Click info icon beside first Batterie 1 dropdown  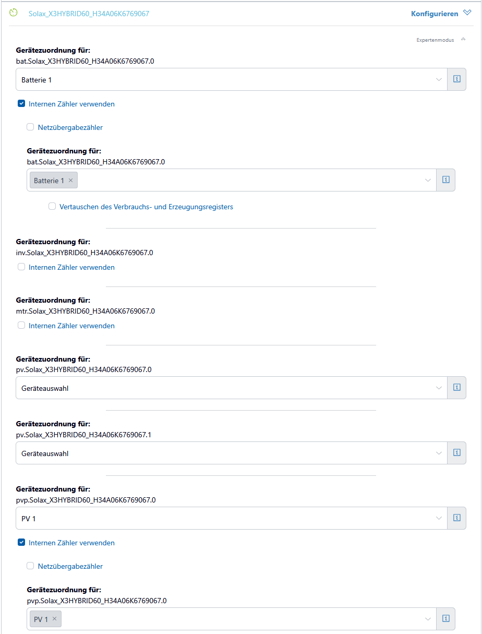tap(457, 79)
